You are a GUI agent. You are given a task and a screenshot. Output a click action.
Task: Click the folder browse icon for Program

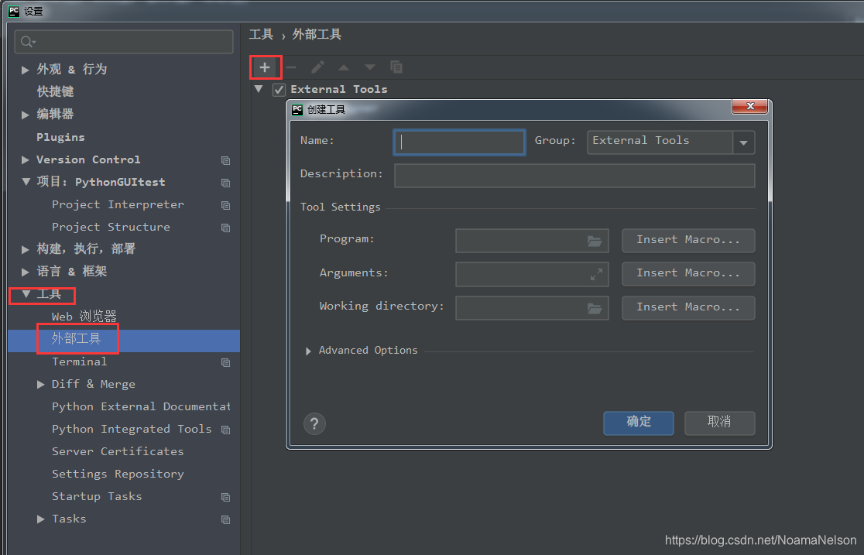[x=595, y=241]
